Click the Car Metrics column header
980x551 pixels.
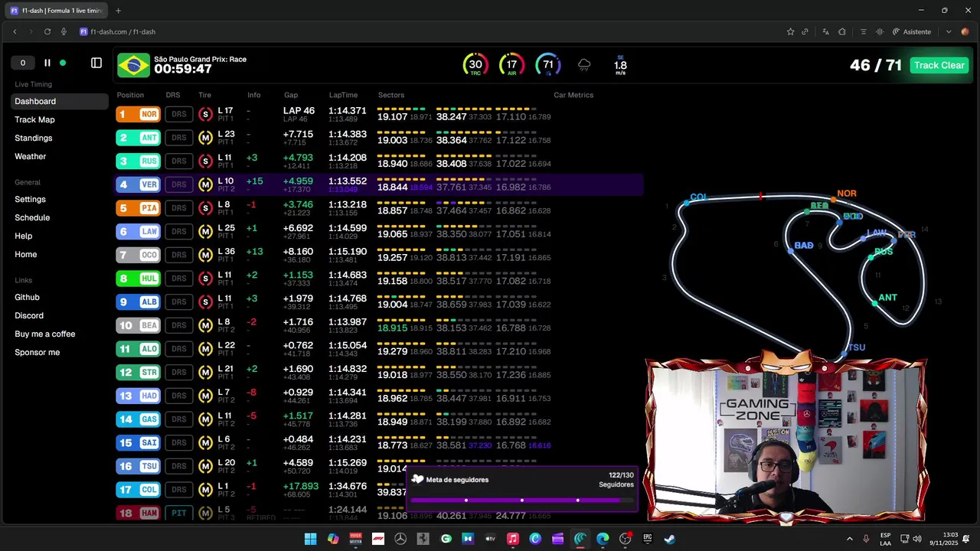coord(573,95)
